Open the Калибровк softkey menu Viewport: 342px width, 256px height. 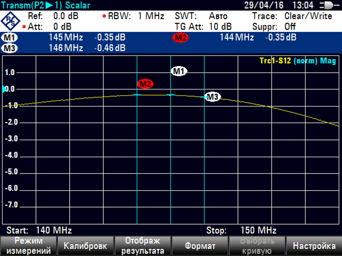[x=85, y=246]
